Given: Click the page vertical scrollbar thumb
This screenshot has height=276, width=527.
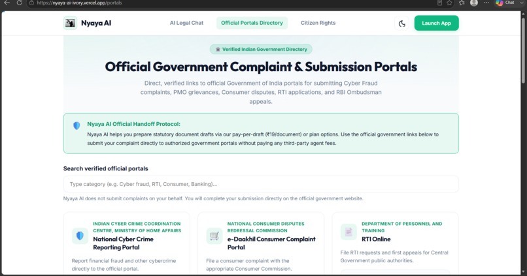Looking at the screenshot, I should pyautogui.click(x=523, y=50).
